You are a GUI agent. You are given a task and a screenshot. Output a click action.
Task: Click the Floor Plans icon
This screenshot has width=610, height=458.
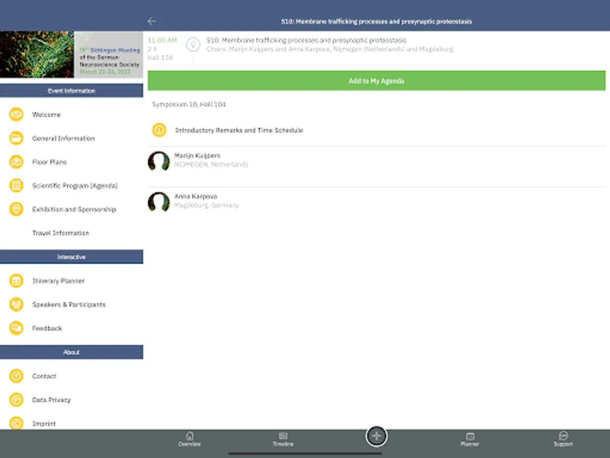(16, 162)
